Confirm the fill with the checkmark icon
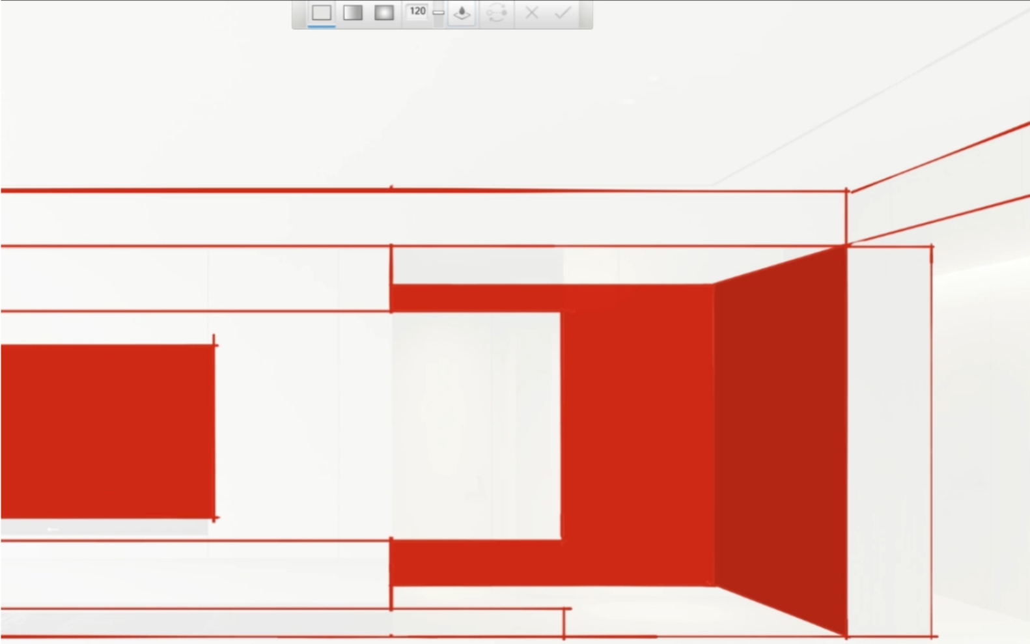1030x644 pixels. pyautogui.click(x=563, y=12)
